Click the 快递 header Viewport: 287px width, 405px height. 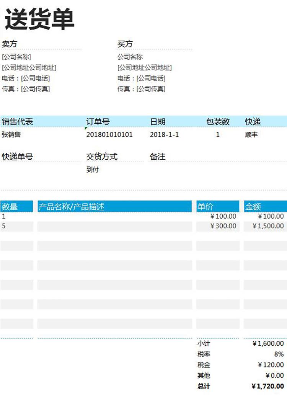253,121
